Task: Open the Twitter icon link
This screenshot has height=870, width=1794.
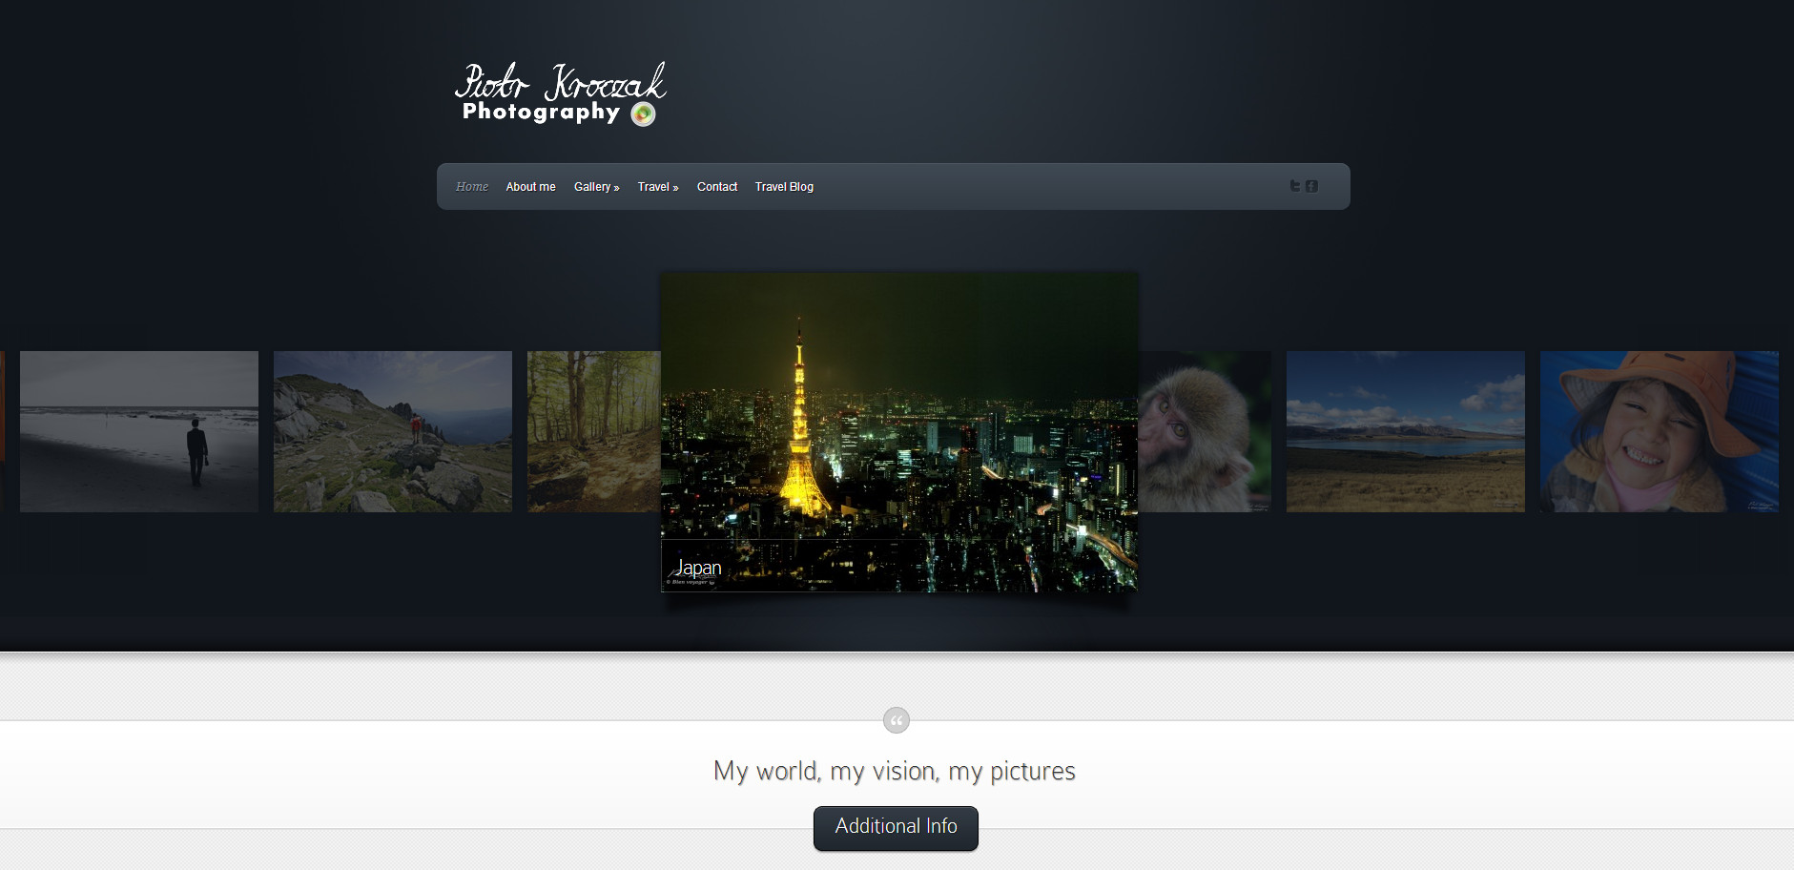Action: point(1294,186)
